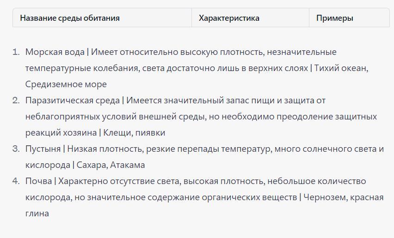
Task: Click the 'Чернозем, красная' text
Action: (x=344, y=197)
